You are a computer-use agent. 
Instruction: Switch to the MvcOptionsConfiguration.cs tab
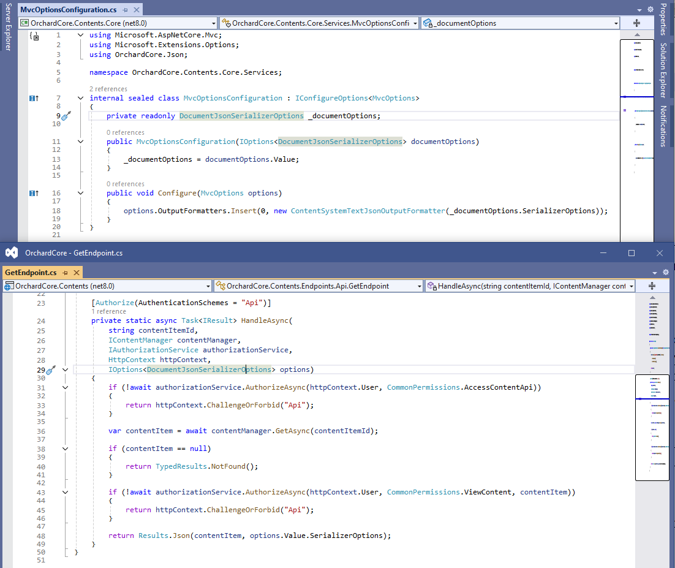click(69, 9)
